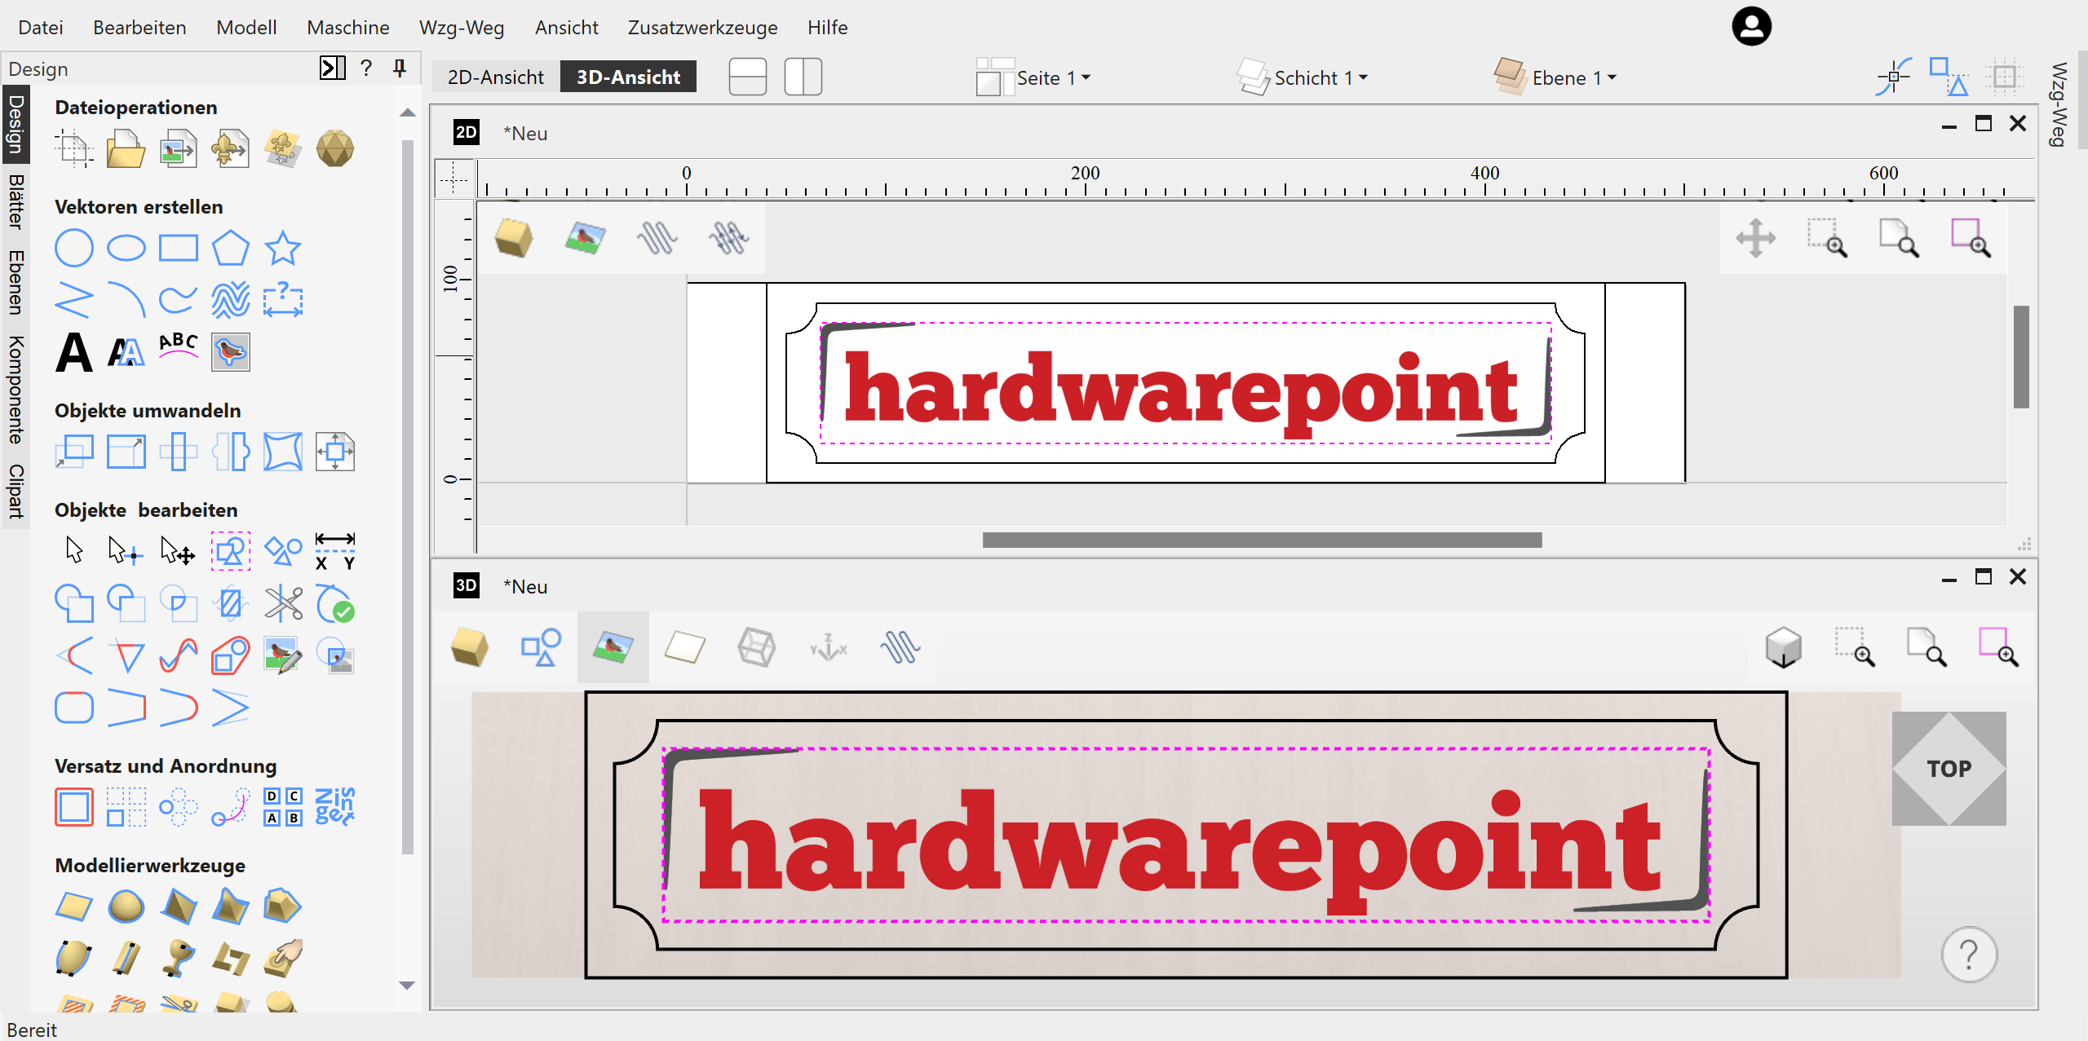Screen dimensions: 2088x1041
Task: Select the draw rectangle tool
Action: [178, 249]
